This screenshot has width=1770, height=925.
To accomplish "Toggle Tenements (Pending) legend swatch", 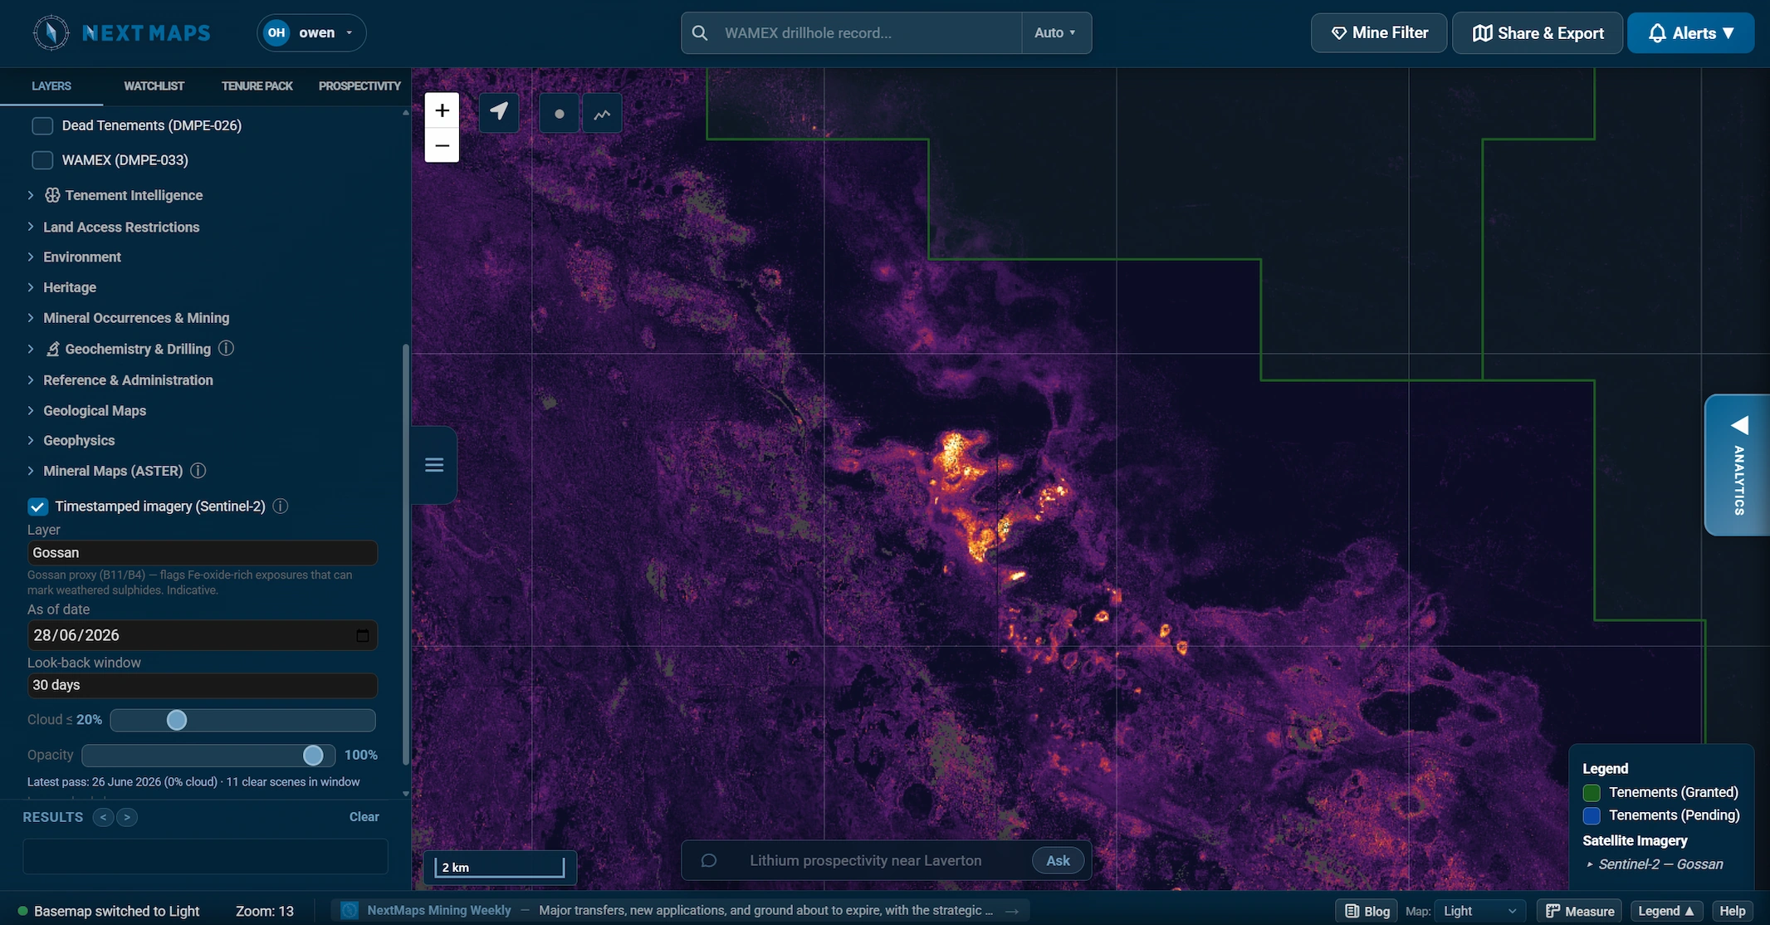I will tap(1592, 815).
